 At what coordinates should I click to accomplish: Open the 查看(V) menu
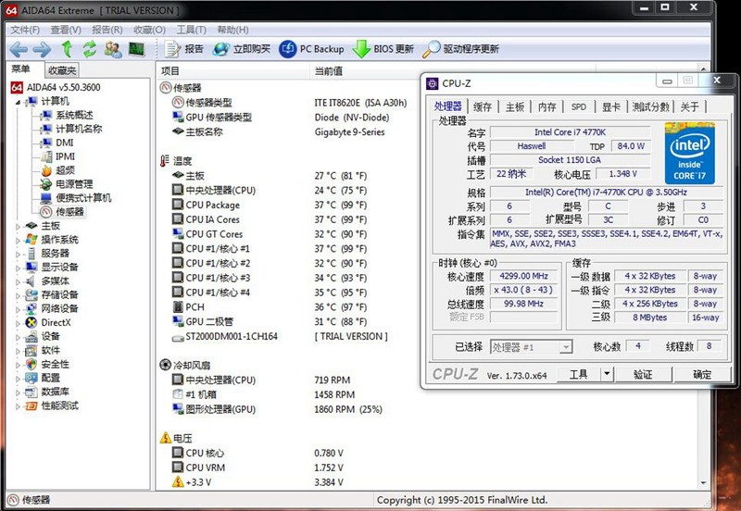tap(66, 30)
